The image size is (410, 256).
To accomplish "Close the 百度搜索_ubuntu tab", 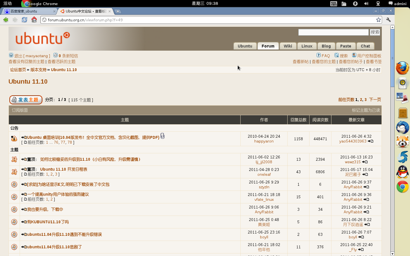I will (54, 11).
